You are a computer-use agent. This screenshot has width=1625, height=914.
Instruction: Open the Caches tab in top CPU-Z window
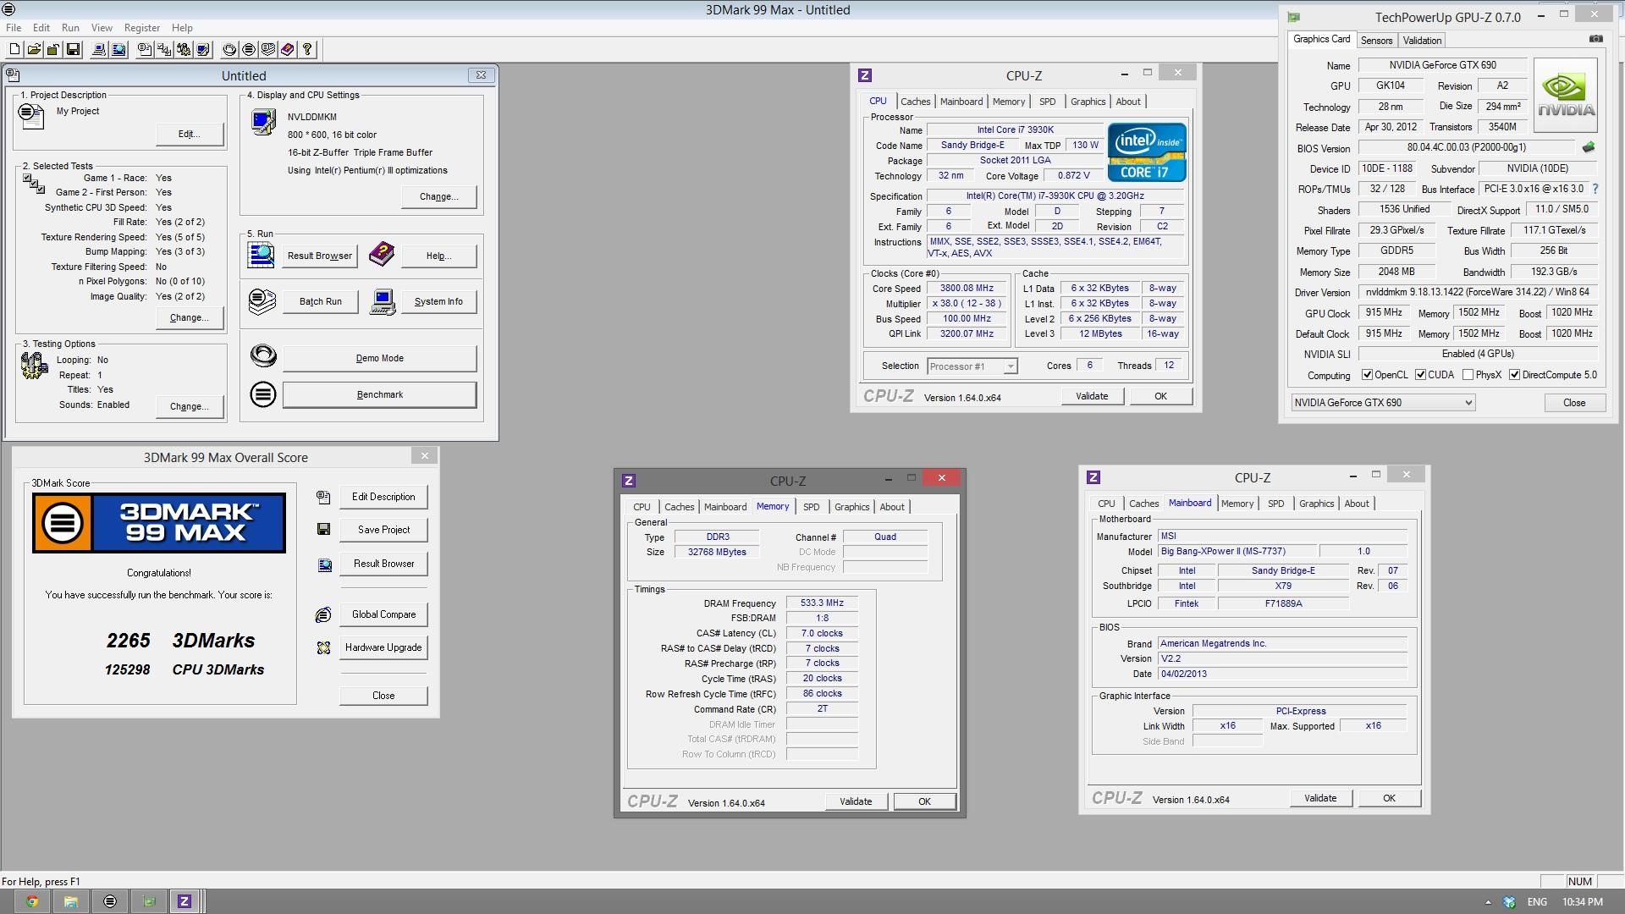[915, 102]
